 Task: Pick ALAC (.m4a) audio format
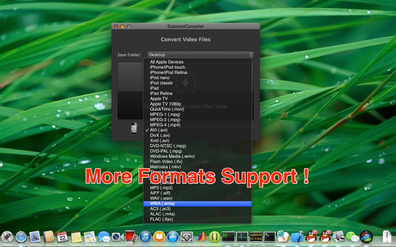click(x=198, y=214)
